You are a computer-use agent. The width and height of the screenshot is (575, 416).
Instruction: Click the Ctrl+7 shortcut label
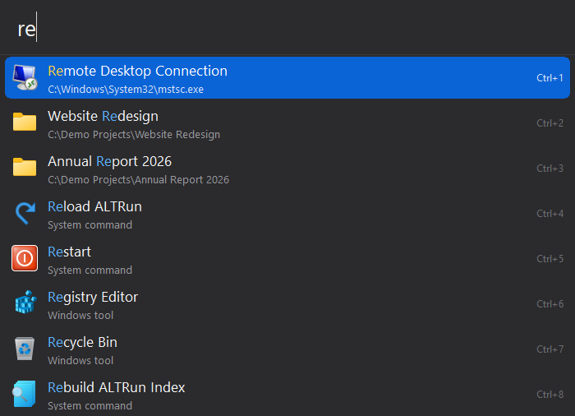[550, 349]
